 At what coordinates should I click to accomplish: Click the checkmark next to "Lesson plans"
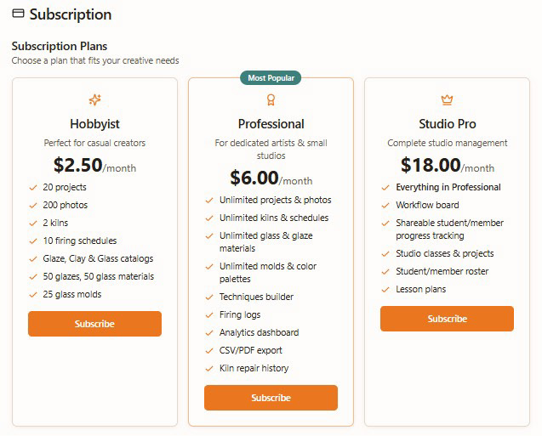385,289
